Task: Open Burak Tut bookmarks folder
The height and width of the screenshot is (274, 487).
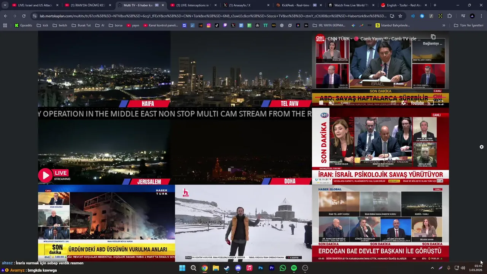Action: pos(81,25)
